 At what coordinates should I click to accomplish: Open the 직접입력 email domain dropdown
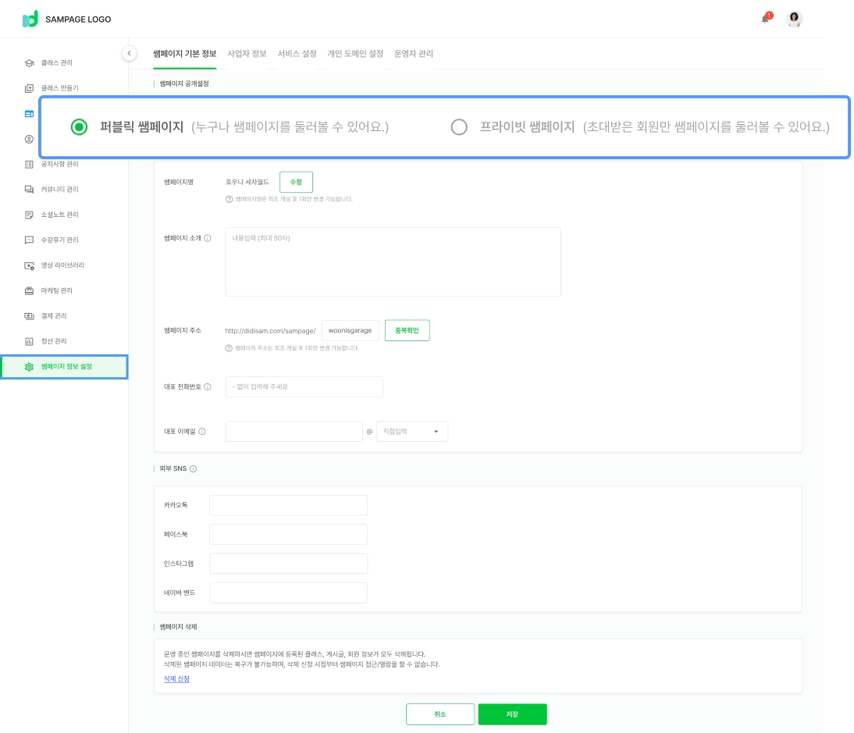(x=411, y=431)
